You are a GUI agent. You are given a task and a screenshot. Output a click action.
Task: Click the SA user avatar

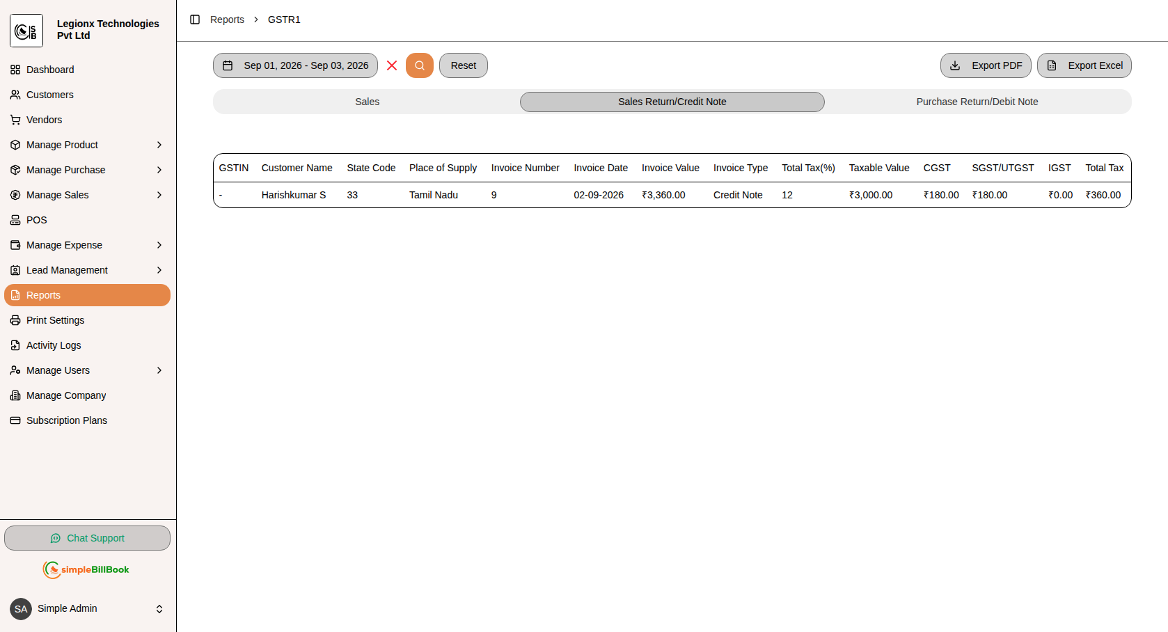click(21, 609)
